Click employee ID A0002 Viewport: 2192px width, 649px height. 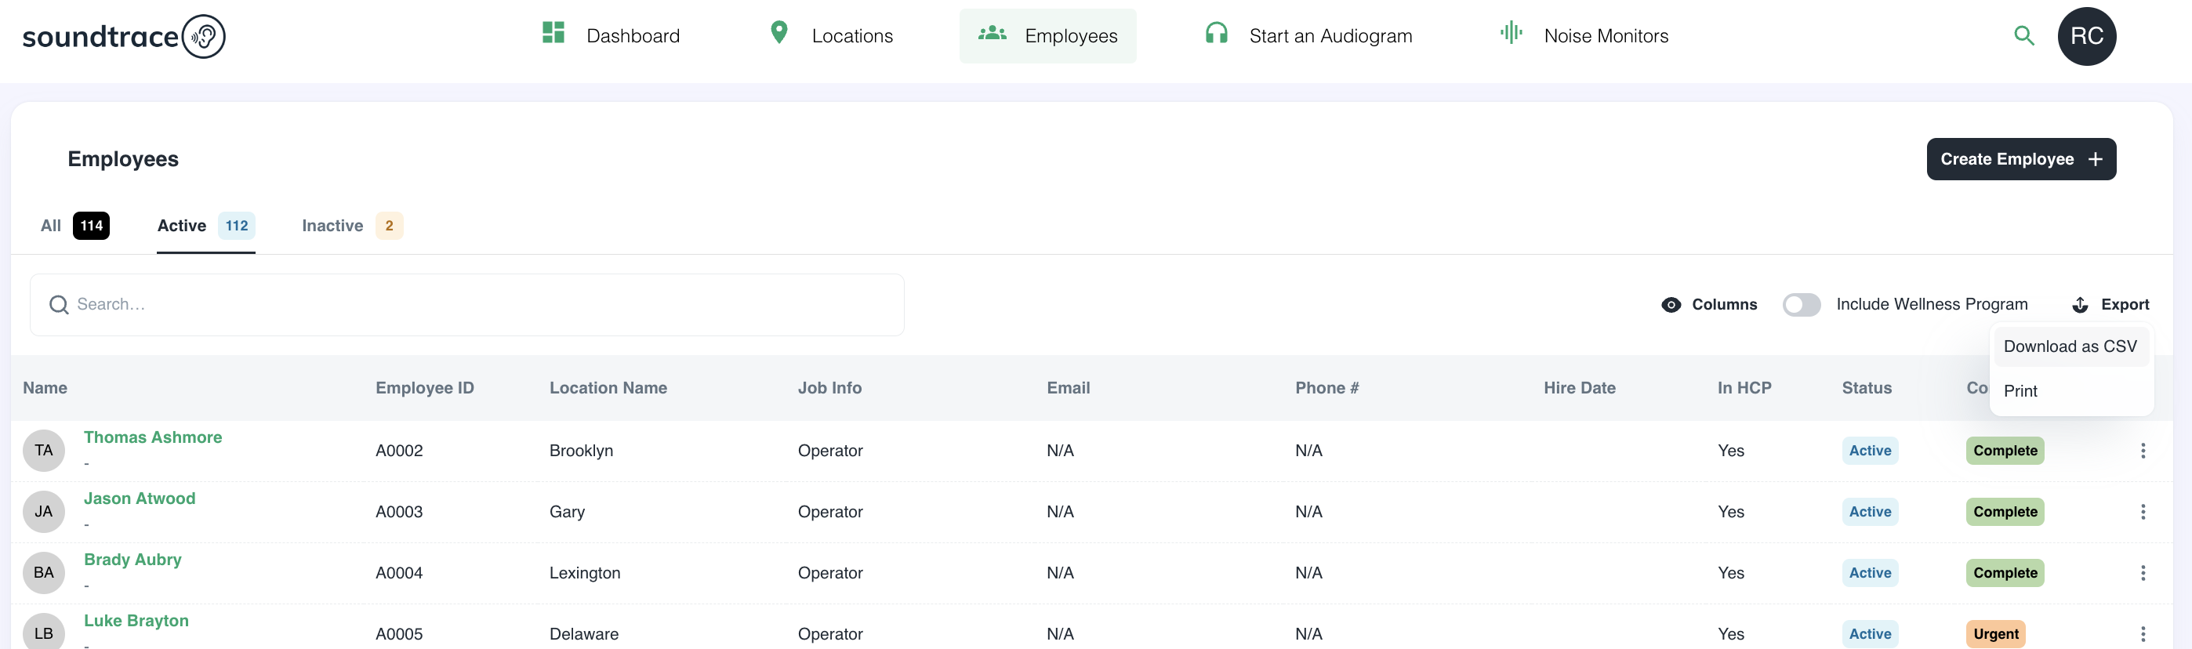(399, 451)
